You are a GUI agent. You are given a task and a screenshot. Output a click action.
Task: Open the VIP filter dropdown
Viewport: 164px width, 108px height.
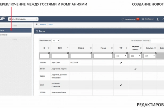point(121,56)
